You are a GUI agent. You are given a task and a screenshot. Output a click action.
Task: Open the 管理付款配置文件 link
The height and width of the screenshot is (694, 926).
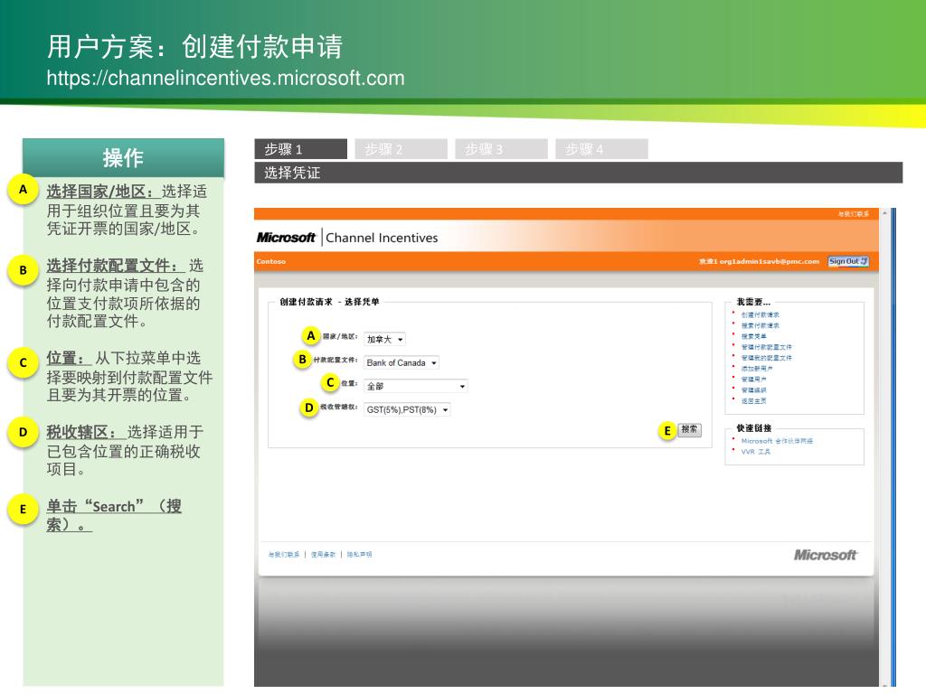point(767,347)
